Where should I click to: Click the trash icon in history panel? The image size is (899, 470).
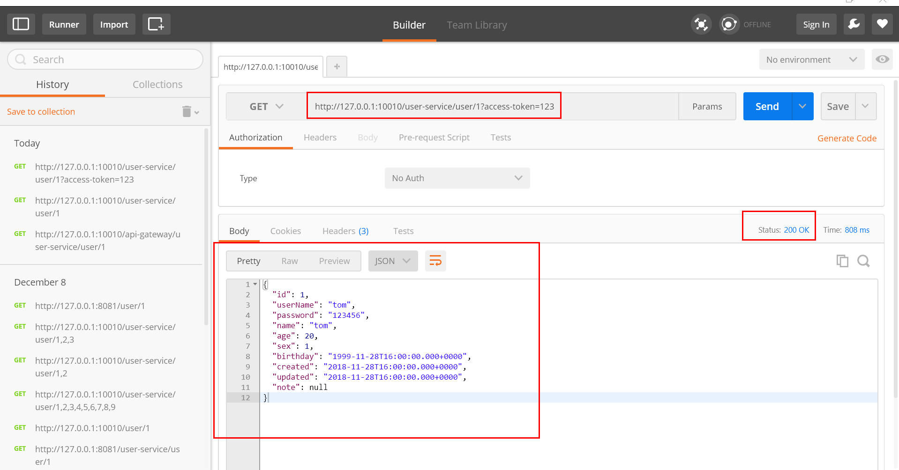coord(187,111)
